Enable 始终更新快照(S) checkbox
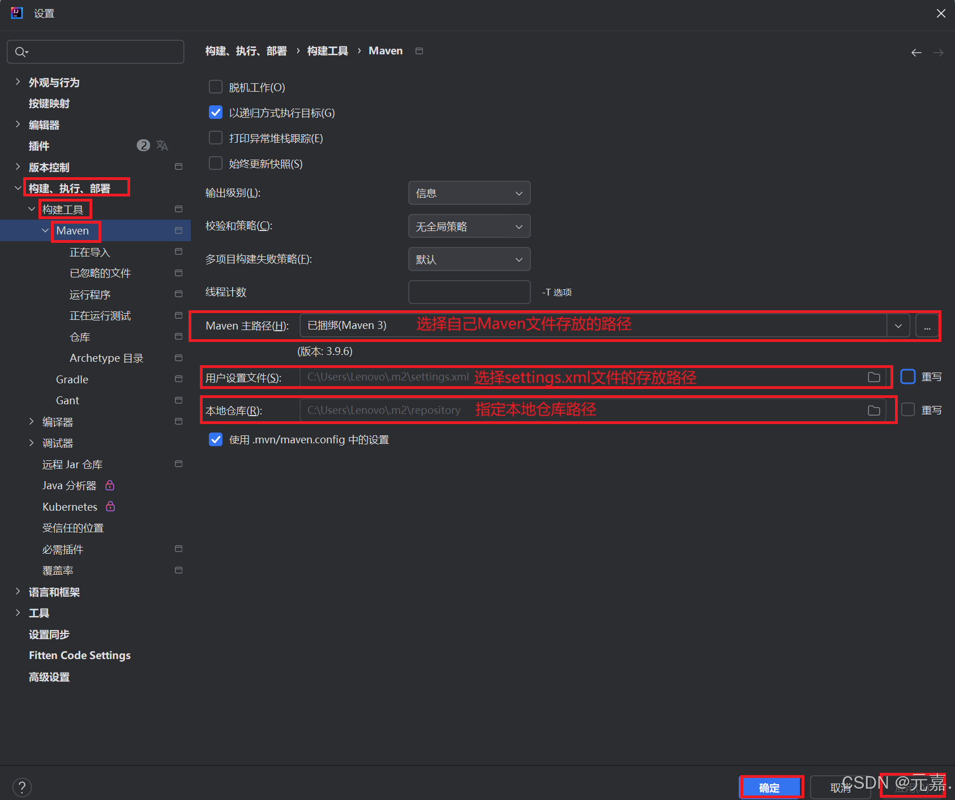 pyautogui.click(x=216, y=163)
